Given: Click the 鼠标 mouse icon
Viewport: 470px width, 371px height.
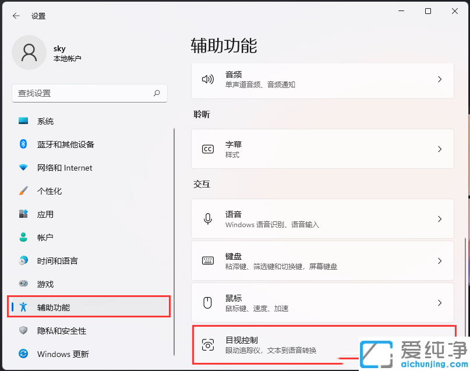Looking at the screenshot, I should [x=208, y=302].
